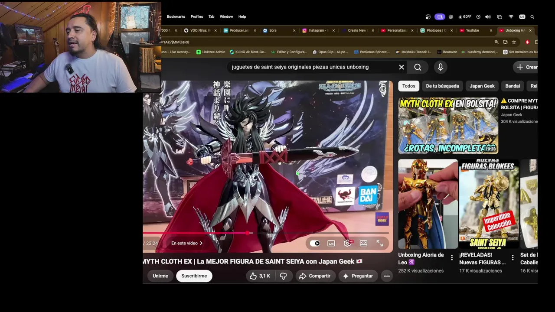Open the Opus Clip bookmark
Viewport: 555px width, 312px height.
pyautogui.click(x=330, y=52)
